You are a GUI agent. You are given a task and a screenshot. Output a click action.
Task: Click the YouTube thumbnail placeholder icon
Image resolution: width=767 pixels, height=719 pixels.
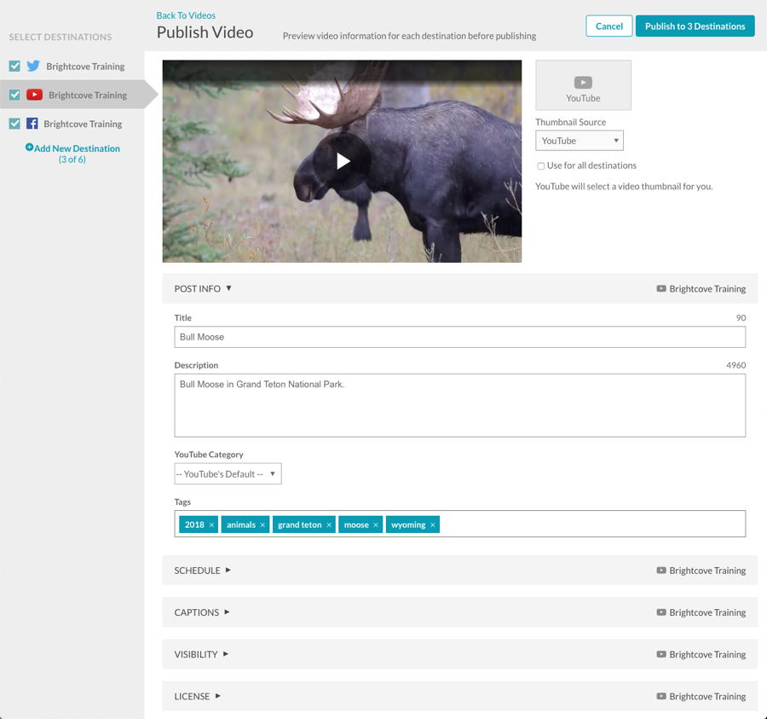(x=583, y=83)
